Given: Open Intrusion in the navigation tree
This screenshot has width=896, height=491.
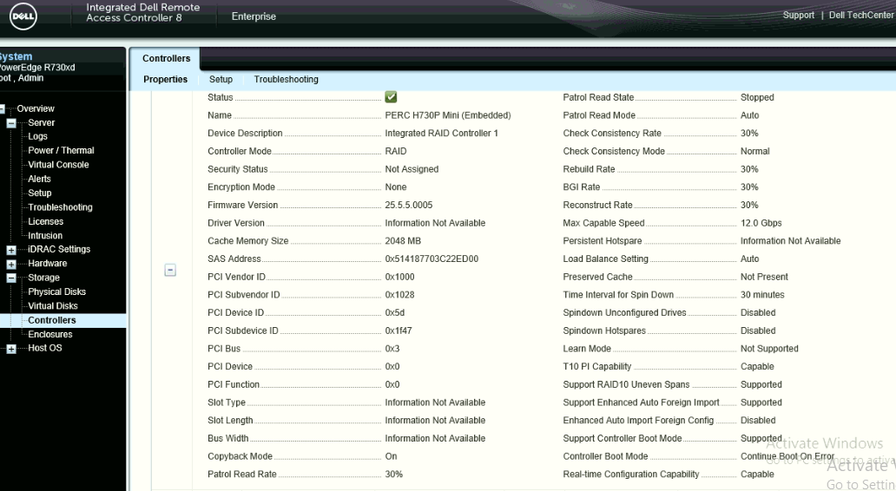Looking at the screenshot, I should pyautogui.click(x=45, y=235).
